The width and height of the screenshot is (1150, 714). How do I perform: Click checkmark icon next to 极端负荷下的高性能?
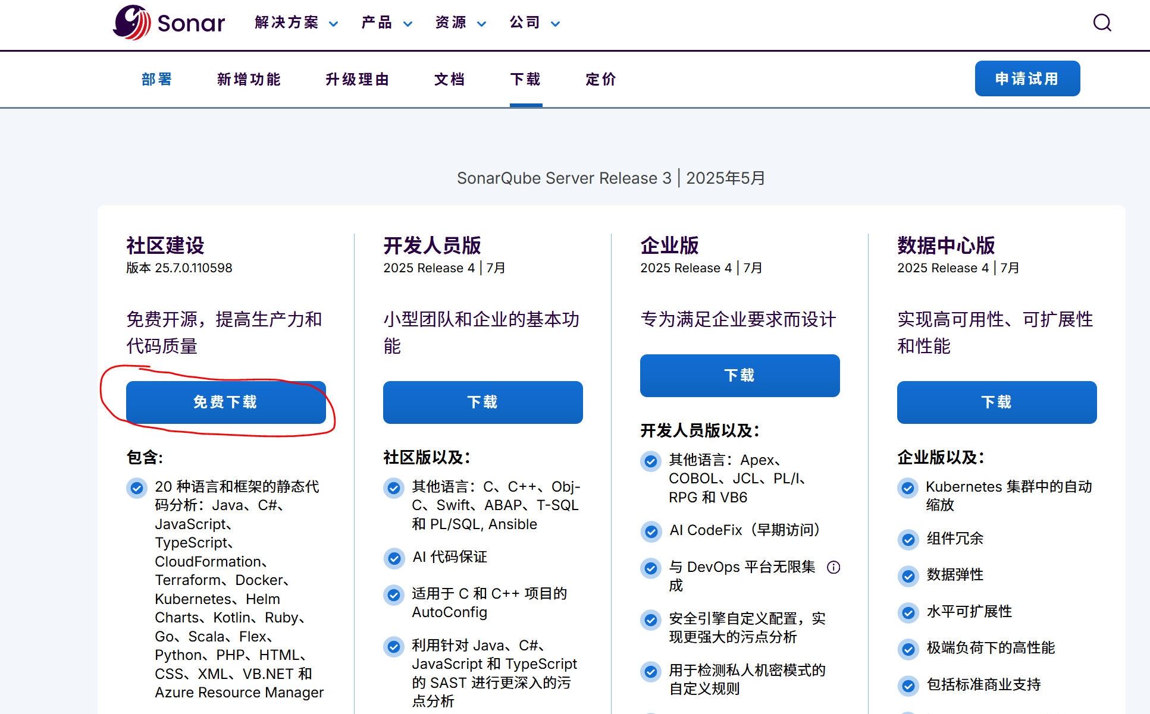[x=908, y=649]
